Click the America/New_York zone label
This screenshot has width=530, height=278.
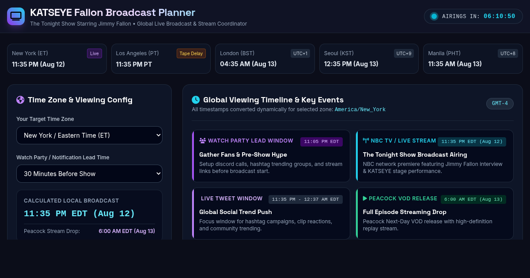tap(360, 109)
